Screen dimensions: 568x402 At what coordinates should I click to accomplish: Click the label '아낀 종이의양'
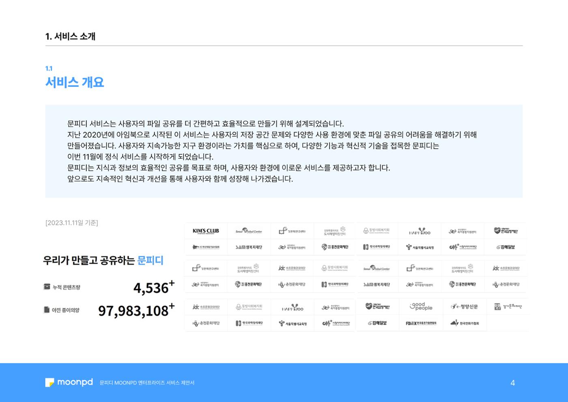coord(65,310)
